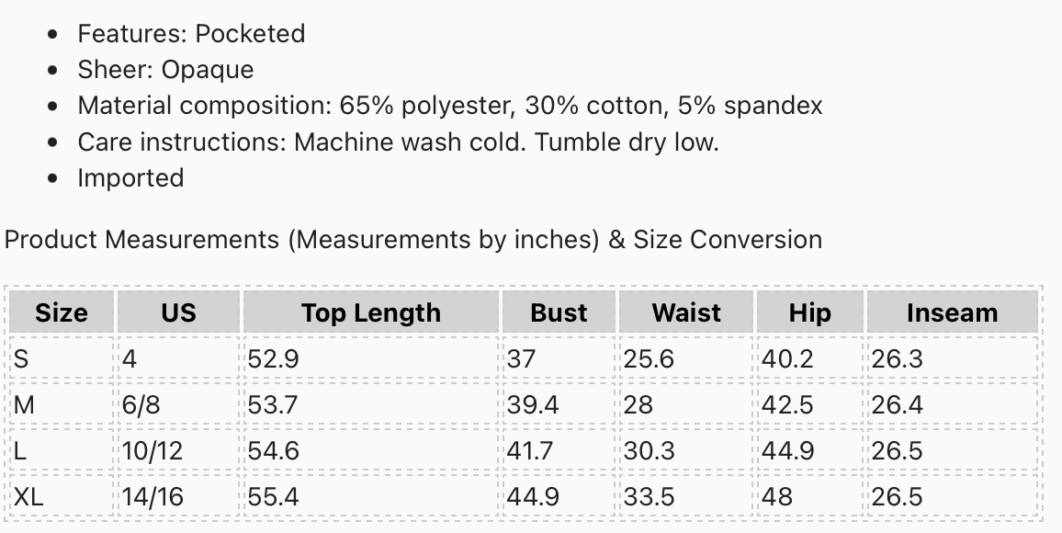Click the Bust column header
The height and width of the screenshot is (533, 1062).
[x=559, y=312]
